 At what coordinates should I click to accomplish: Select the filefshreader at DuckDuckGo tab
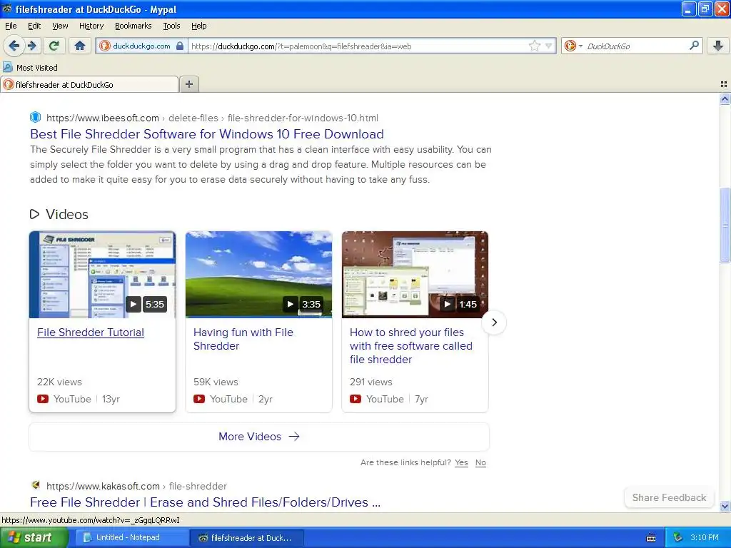(89, 84)
